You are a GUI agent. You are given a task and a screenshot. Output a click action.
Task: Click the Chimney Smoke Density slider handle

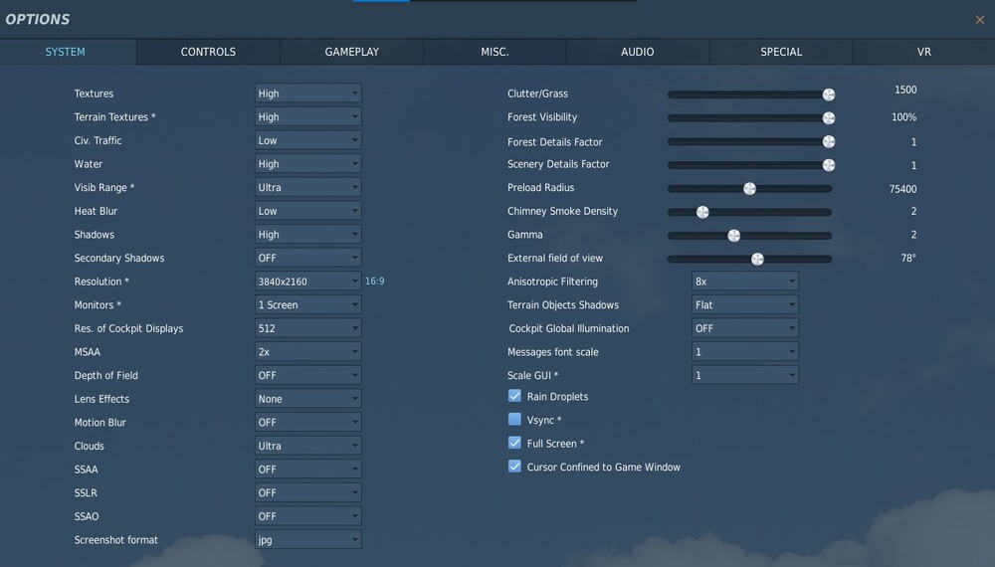pyautogui.click(x=702, y=213)
